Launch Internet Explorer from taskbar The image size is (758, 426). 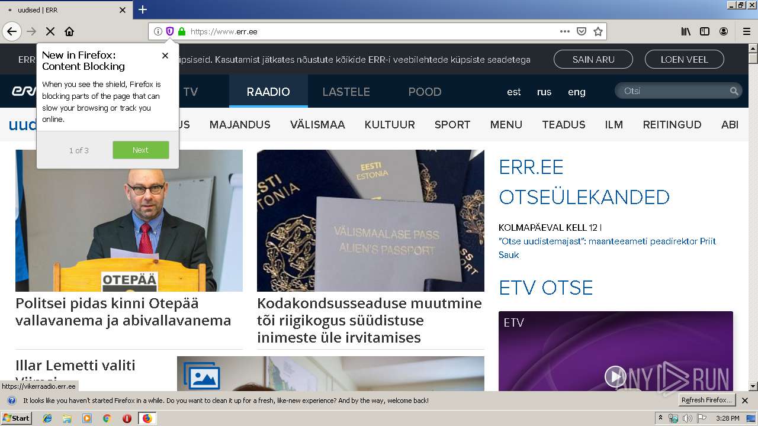point(47,418)
